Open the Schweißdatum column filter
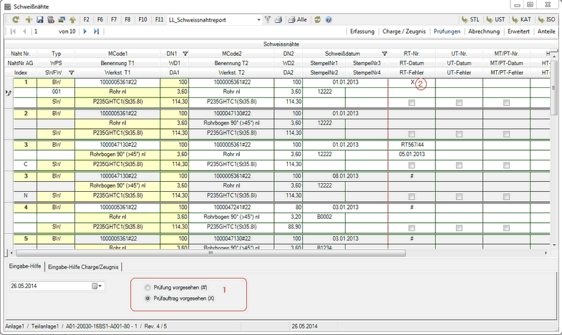The image size is (562, 335). pyautogui.click(x=384, y=54)
